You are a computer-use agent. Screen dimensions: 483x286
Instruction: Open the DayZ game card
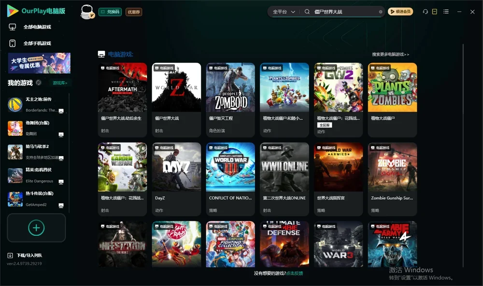[x=176, y=179]
